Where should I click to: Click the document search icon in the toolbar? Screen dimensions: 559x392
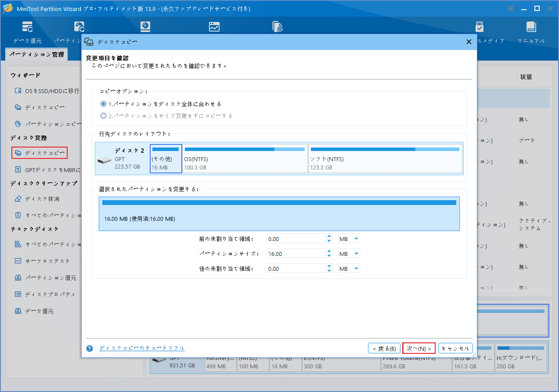pos(278,27)
